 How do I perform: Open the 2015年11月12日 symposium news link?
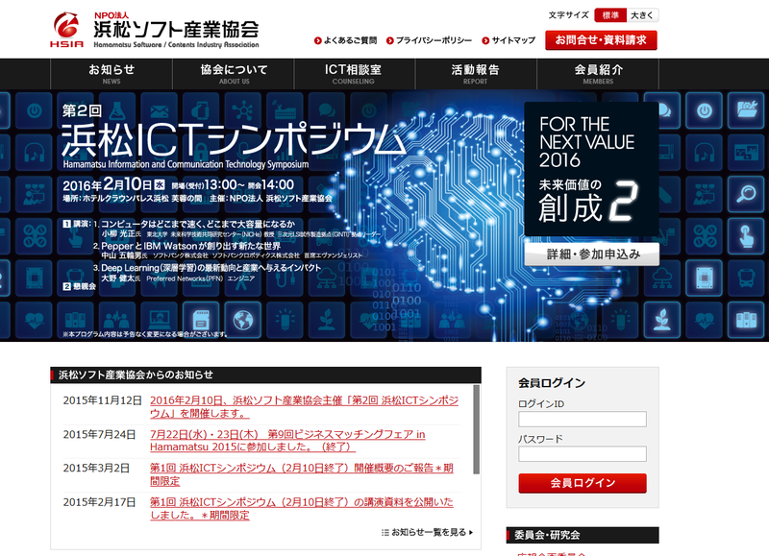tap(304, 407)
